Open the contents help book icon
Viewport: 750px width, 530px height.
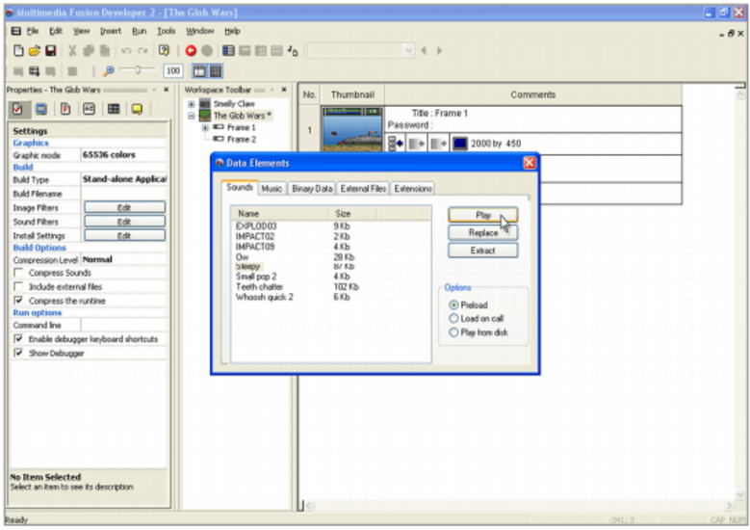tap(164, 51)
